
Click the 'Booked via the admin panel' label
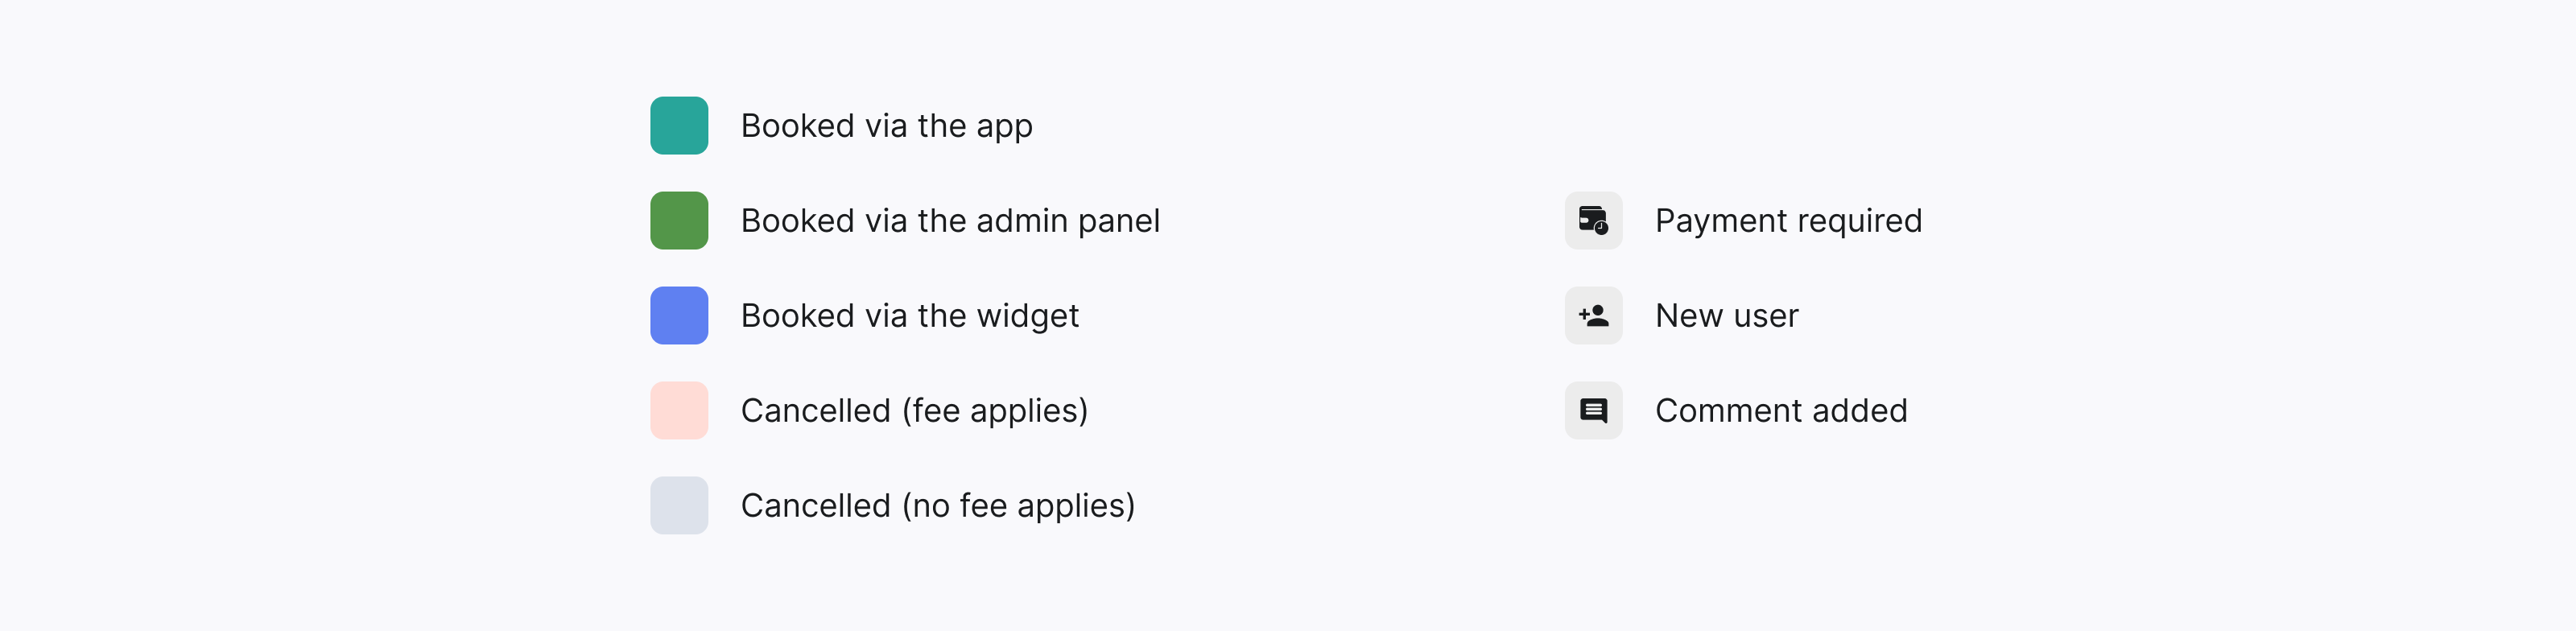point(951,220)
